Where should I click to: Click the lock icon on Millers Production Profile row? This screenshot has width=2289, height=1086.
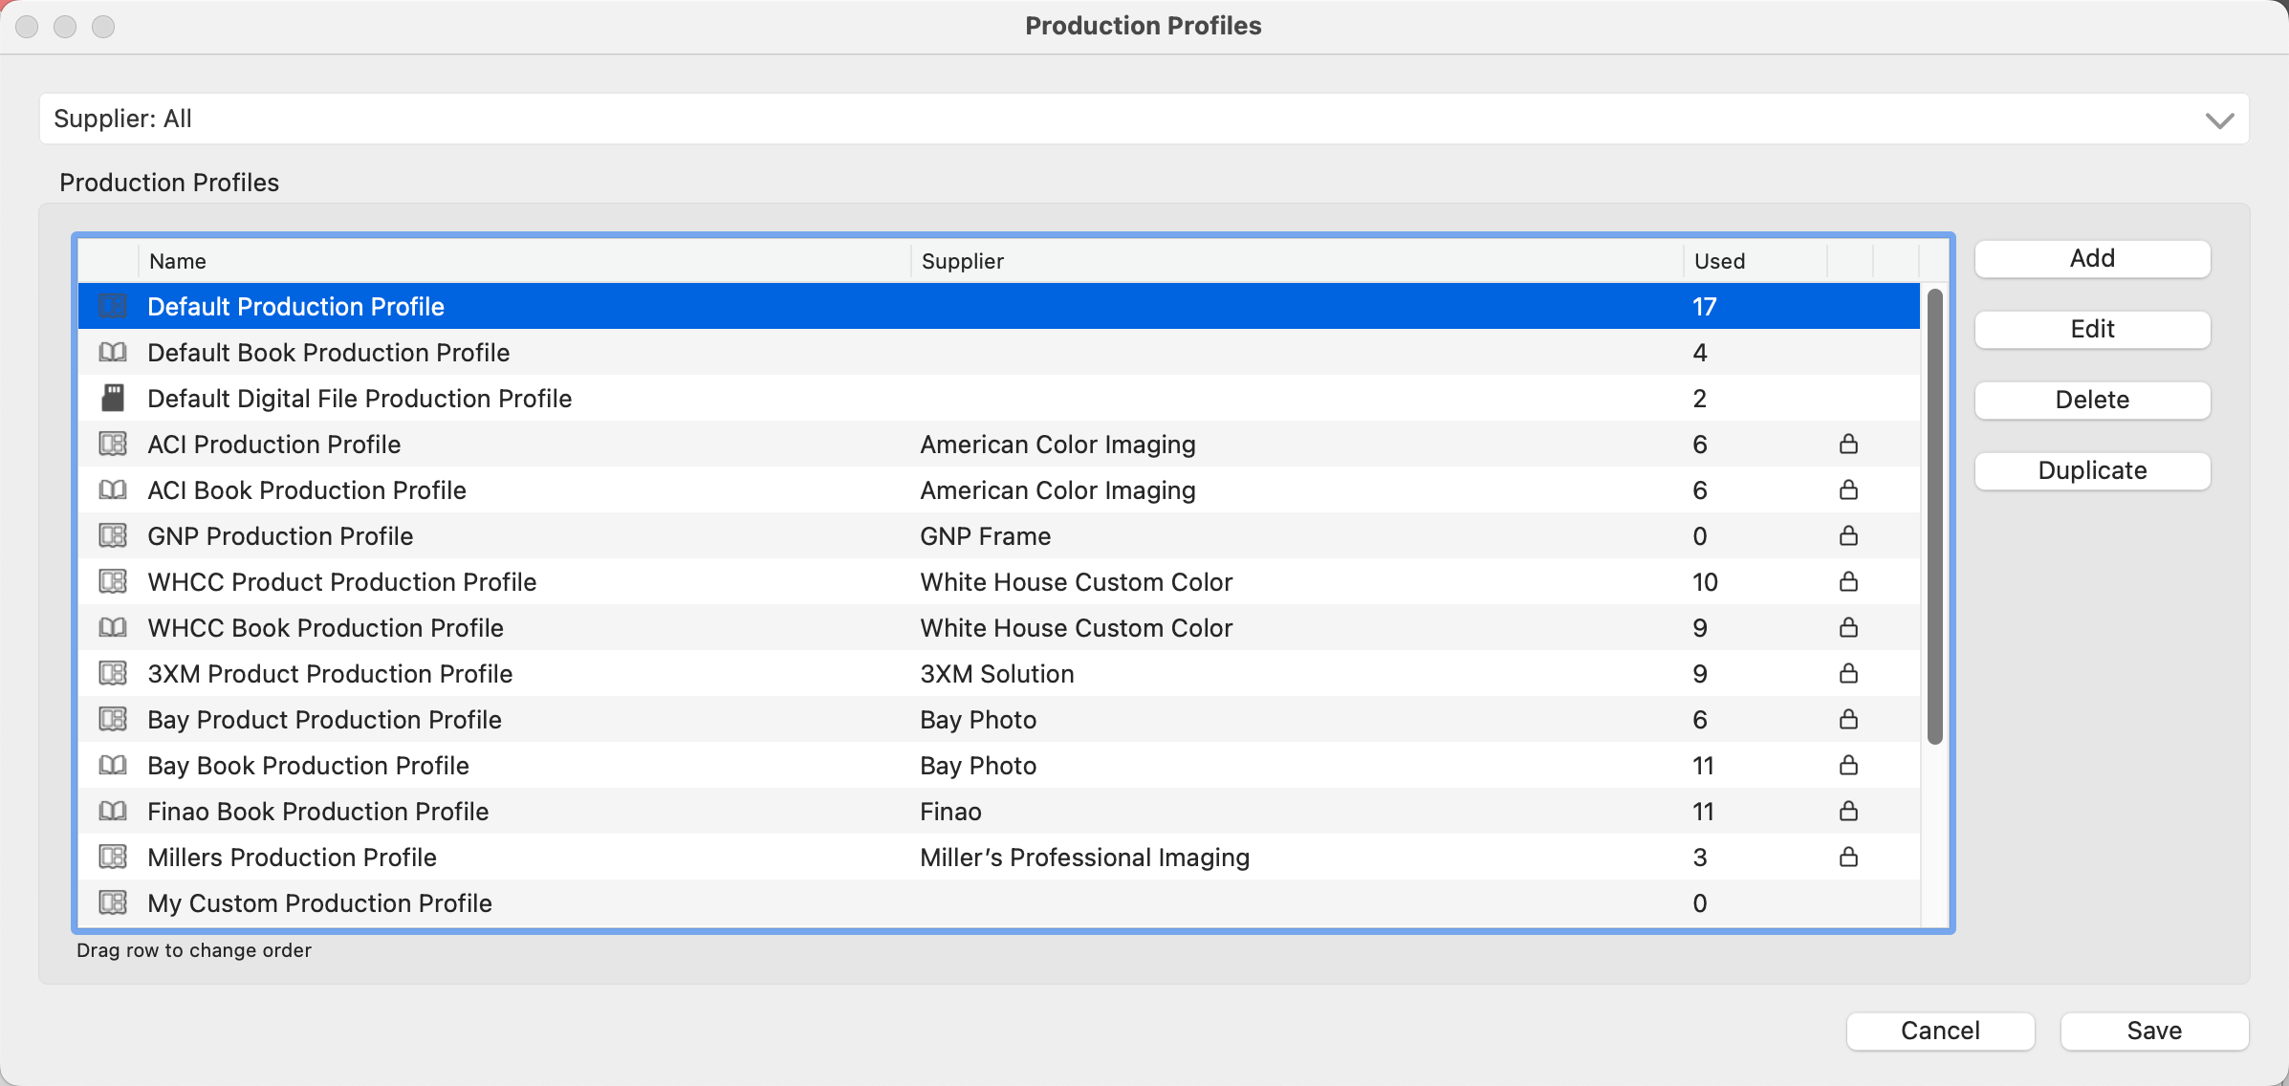pos(1848,857)
